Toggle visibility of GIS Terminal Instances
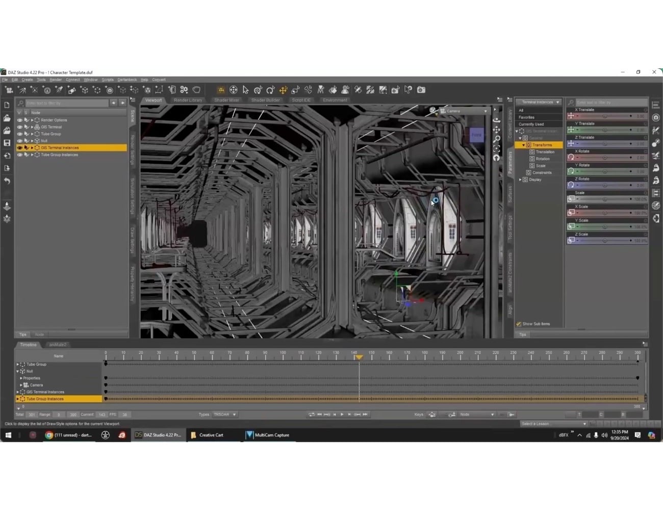Screen dimensions: 663x510 click(19, 147)
